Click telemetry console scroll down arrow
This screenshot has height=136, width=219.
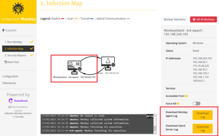(x=155, y=132)
